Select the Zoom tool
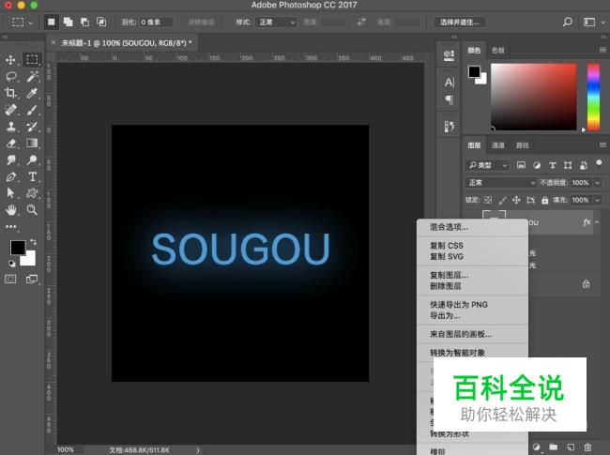Screen dimensions: 610x455 coord(32,210)
